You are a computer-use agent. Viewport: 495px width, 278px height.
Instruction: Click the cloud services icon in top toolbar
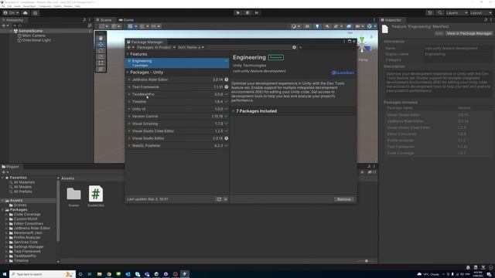pyautogui.click(x=26, y=13)
